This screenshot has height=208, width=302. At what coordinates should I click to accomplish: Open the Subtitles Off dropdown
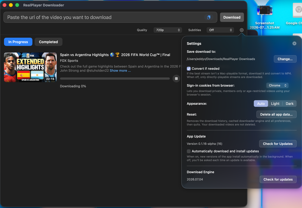220,30
